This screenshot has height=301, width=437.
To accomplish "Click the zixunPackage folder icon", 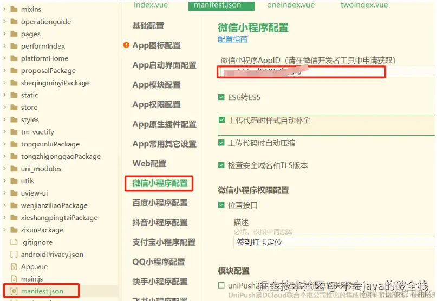I will click(14, 230).
